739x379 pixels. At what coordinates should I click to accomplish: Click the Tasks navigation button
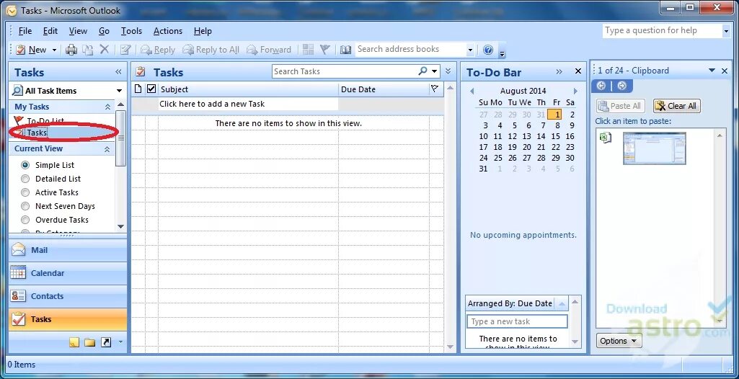coord(68,319)
